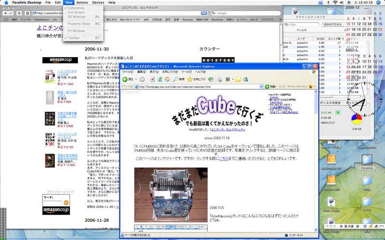Expand Safari bookmarks bar overflow chevron

pos(280,20)
